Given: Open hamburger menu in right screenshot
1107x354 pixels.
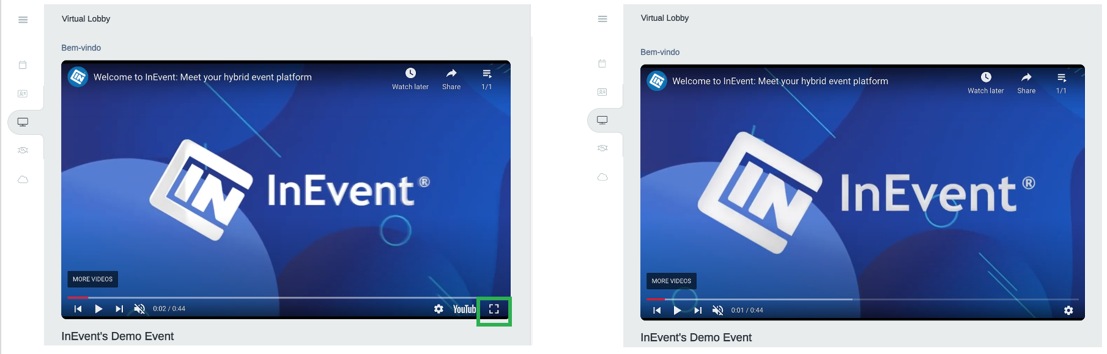Looking at the screenshot, I should 602,19.
